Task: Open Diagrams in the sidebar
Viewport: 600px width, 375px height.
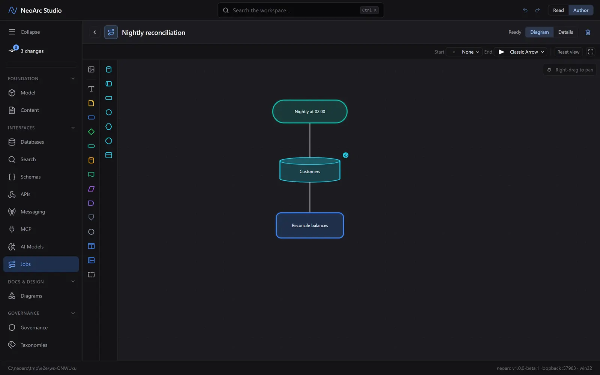Action: (x=41, y=296)
